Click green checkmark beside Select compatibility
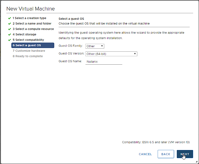 [x=10, y=40]
